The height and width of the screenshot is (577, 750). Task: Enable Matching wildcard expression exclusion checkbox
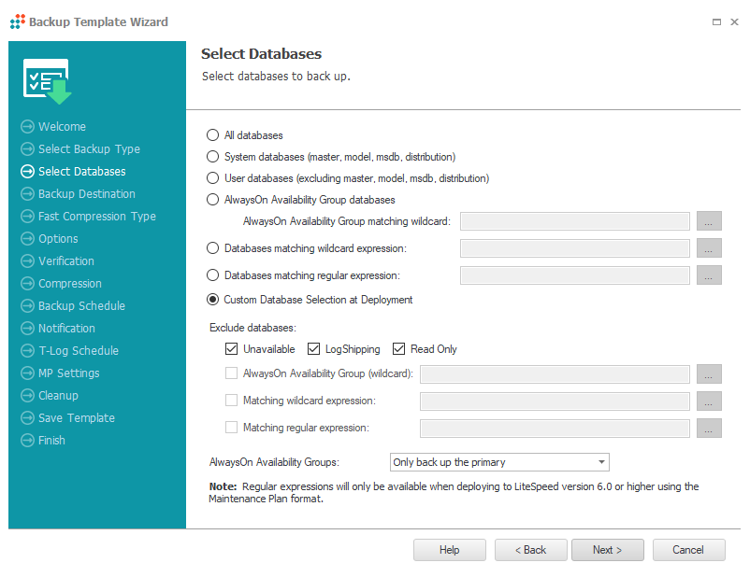coord(232,401)
